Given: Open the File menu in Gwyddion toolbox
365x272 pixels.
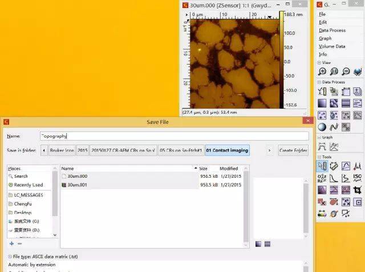Looking at the screenshot, I should point(322,14).
